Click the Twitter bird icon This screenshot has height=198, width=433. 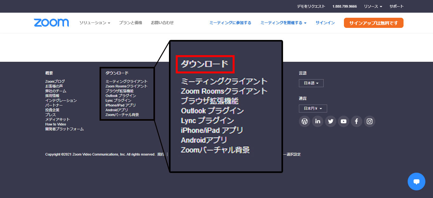pyautogui.click(x=331, y=121)
